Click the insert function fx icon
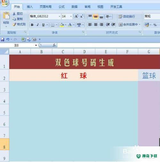Image resolution: width=160 pixels, height=162 pixels. (x=54, y=45)
